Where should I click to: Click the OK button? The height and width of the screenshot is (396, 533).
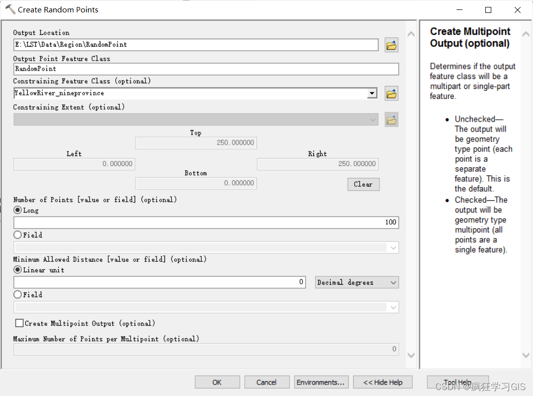click(x=217, y=382)
